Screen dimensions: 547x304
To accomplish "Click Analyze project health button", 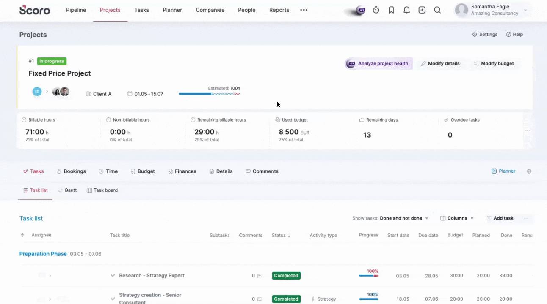I will point(378,64).
